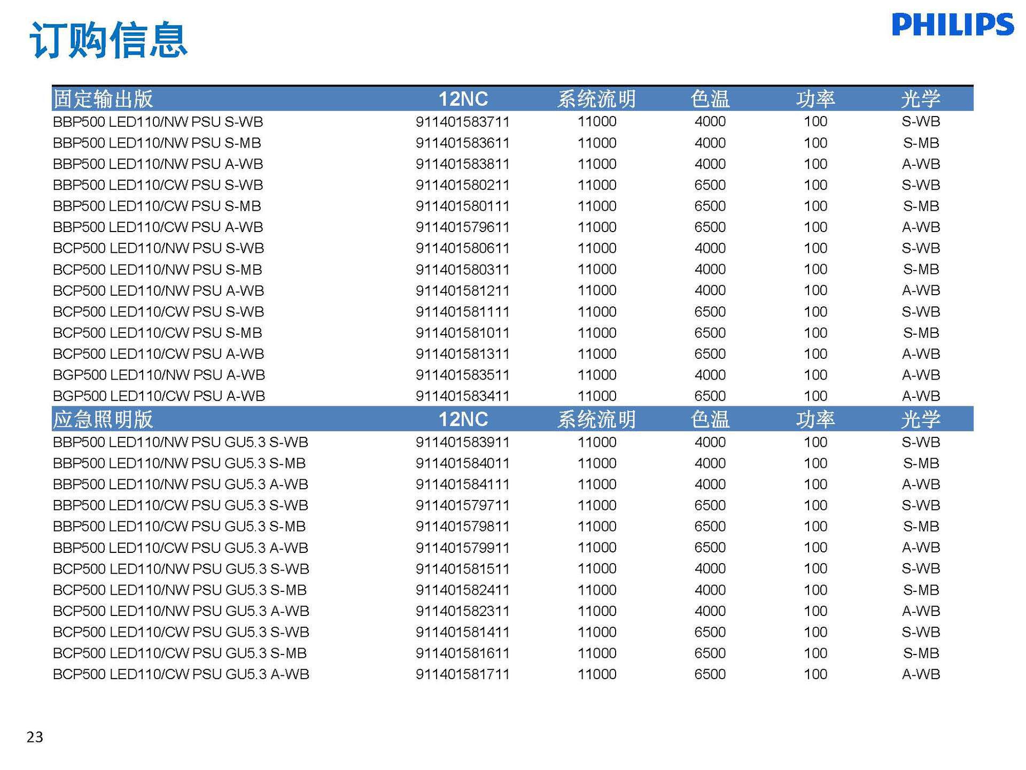Click the 固定输出版 table header
This screenshot has height=770, width=1026.
coord(103,99)
